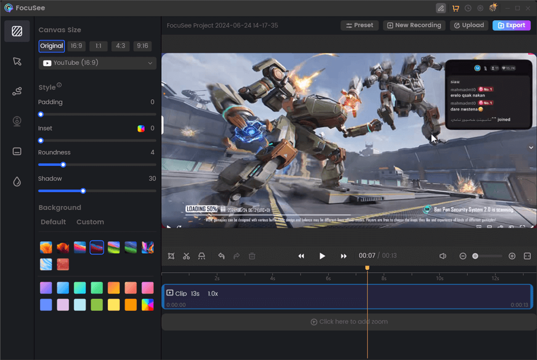Click the Preset button
This screenshot has width=537, height=360.
[360, 25]
